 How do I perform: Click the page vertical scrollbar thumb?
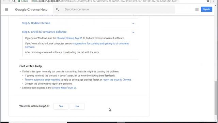(x=216, y=98)
